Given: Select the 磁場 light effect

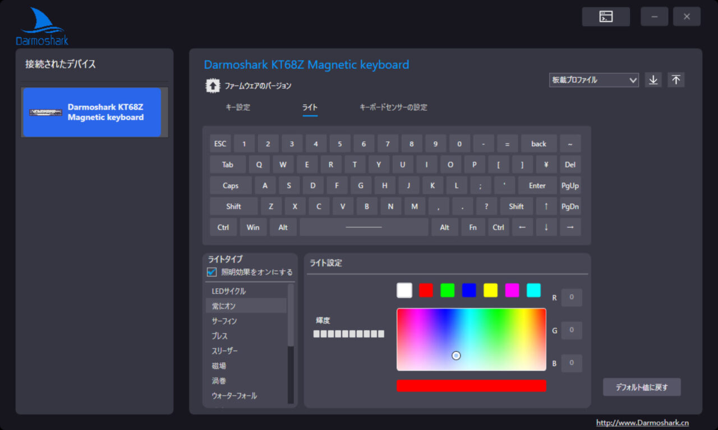Looking at the screenshot, I should (x=246, y=366).
